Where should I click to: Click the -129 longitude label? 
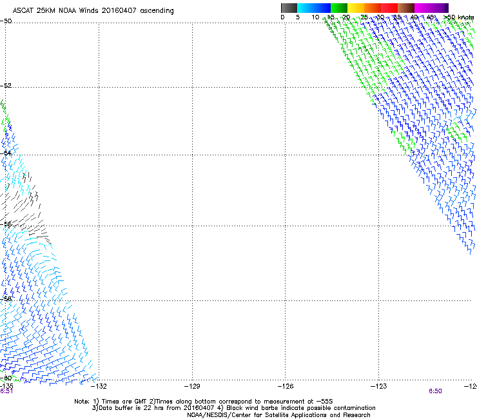click(192, 386)
